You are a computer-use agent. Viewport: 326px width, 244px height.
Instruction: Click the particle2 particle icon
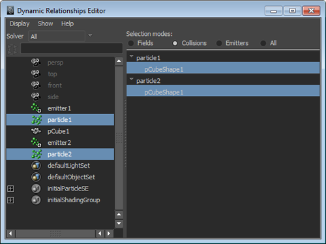point(37,154)
